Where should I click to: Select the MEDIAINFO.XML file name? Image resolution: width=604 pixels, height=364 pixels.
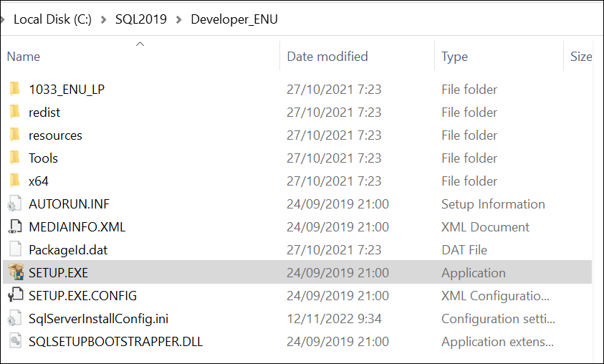pos(77,227)
